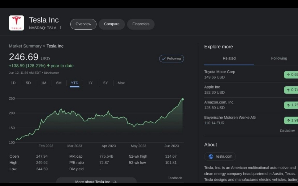This screenshot has height=186, width=298.
Task: Open the three-dot menu beside NASDAQ: TSLA
Action: click(x=61, y=28)
